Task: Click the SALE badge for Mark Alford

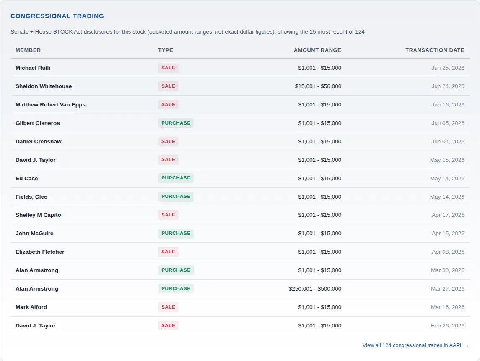Action: point(169,307)
